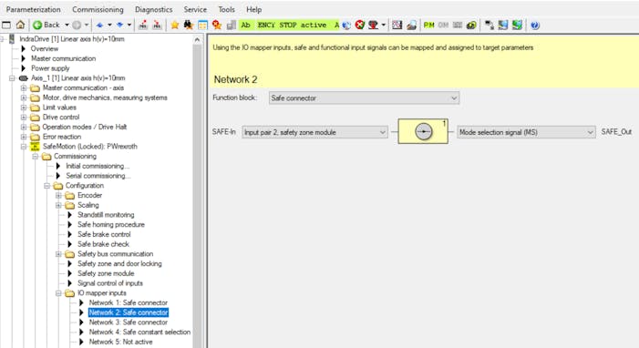The height and width of the screenshot is (348, 639).
Task: Collapse the Axis_1 Linear axis node
Action: pyautogui.click(x=12, y=77)
